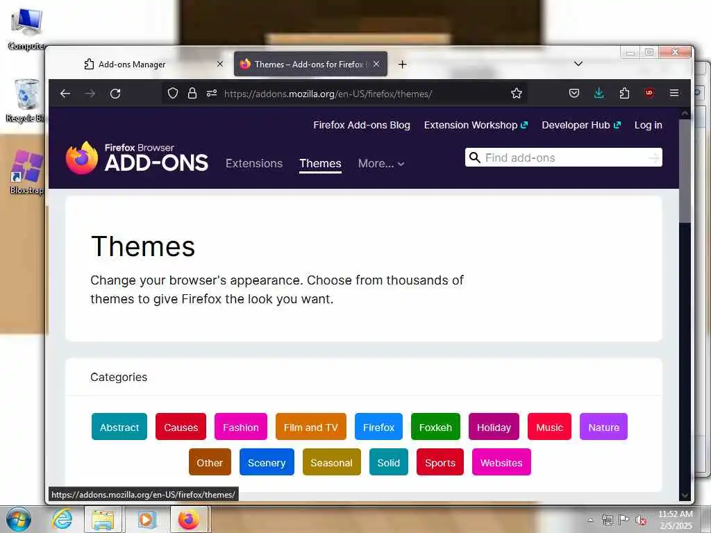Select Abstract category

click(119, 427)
